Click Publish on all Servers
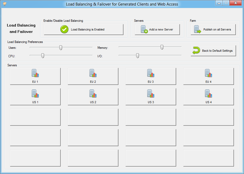Screen dimensions: 244x174 click(x=213, y=29)
